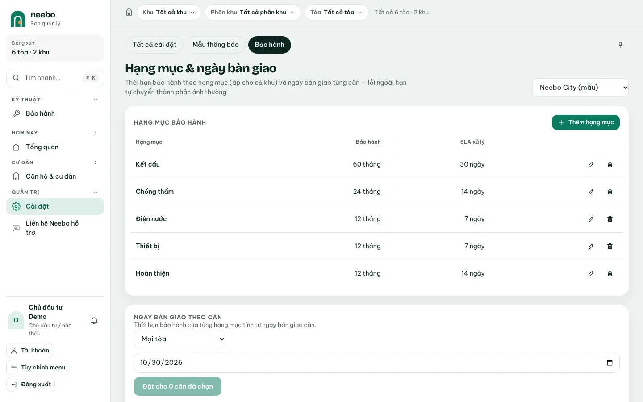Open the Khu filter dropdown
The image size is (643, 402).
[169, 13]
